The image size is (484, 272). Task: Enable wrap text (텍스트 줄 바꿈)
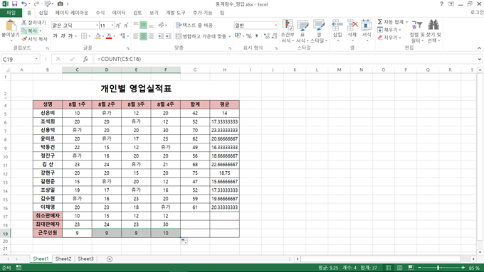point(194,26)
